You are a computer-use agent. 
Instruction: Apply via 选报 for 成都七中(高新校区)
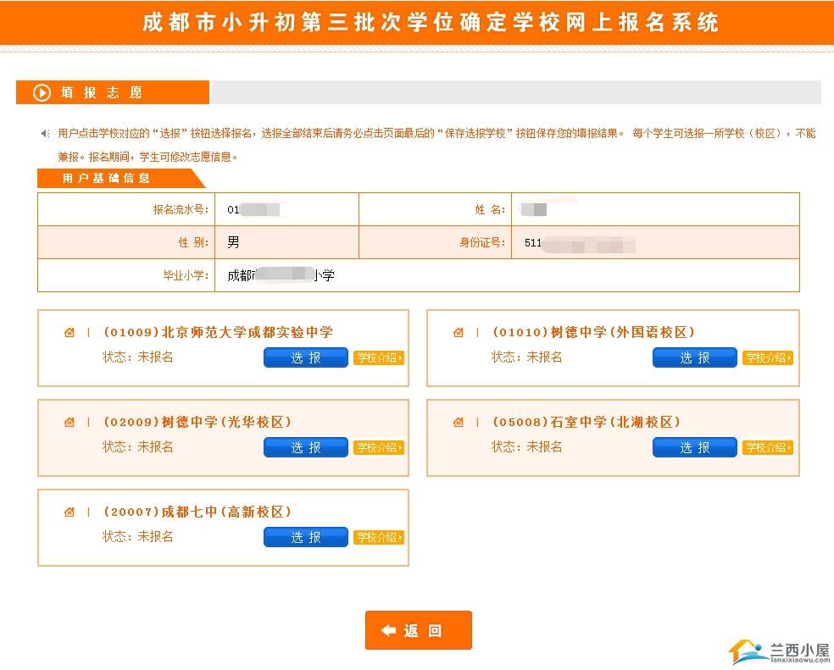coord(305,537)
